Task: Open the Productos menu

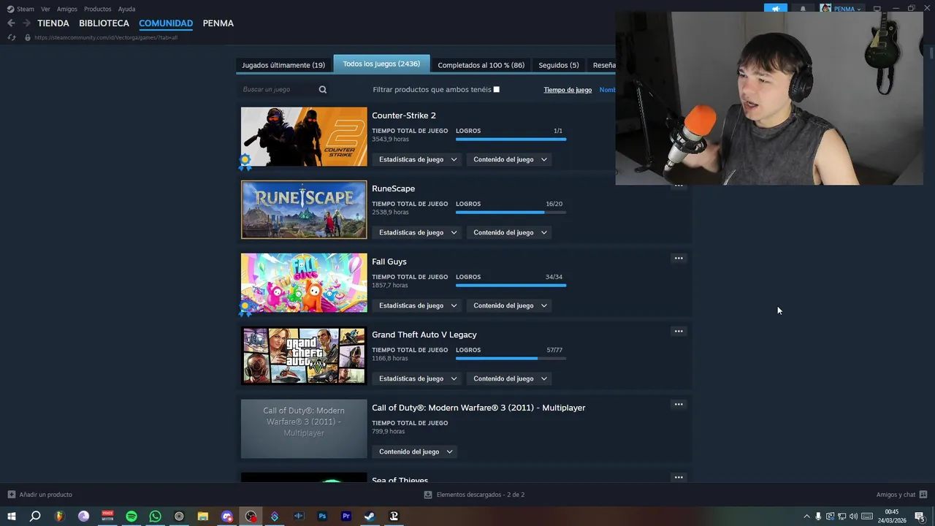Action: (x=98, y=9)
